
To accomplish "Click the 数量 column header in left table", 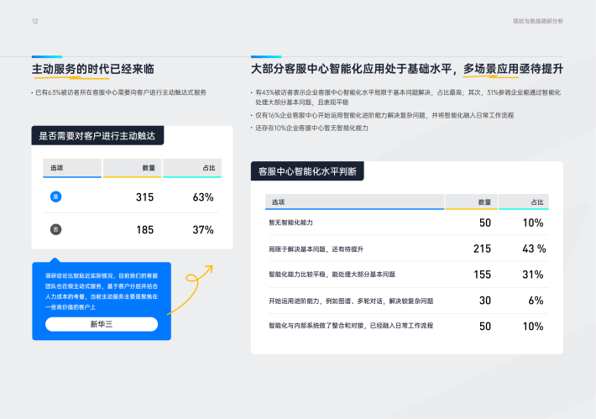I will [x=149, y=169].
